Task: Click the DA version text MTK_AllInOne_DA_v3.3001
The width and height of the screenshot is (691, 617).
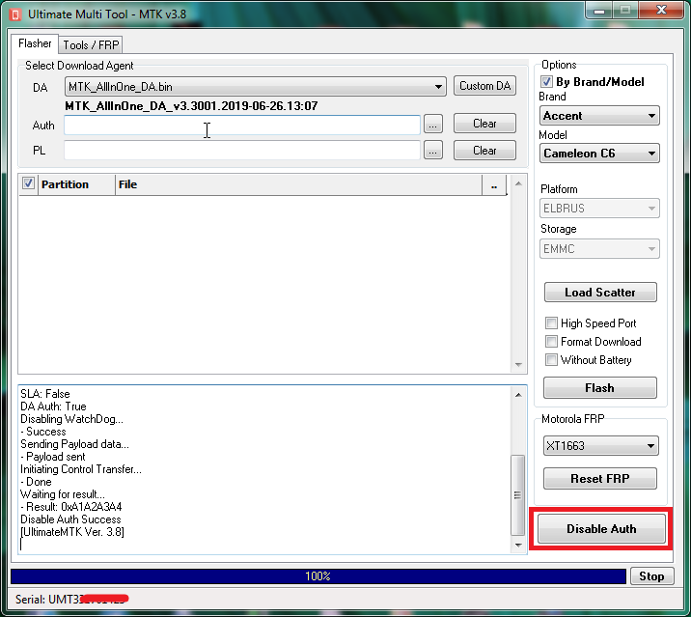Action: tap(191, 106)
